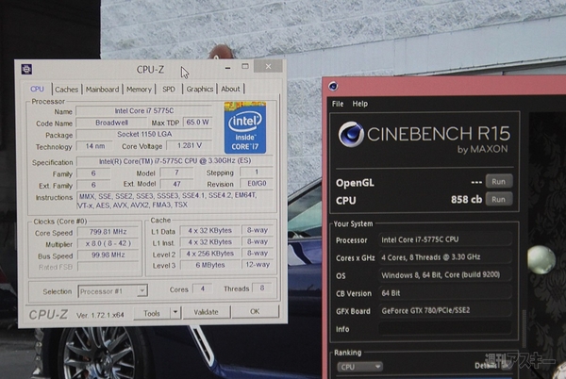This screenshot has width=566, height=379.
Task: Click the GFX Board field 'GeForce GTX 780/PCIe/SSE2'
Action: coord(444,310)
